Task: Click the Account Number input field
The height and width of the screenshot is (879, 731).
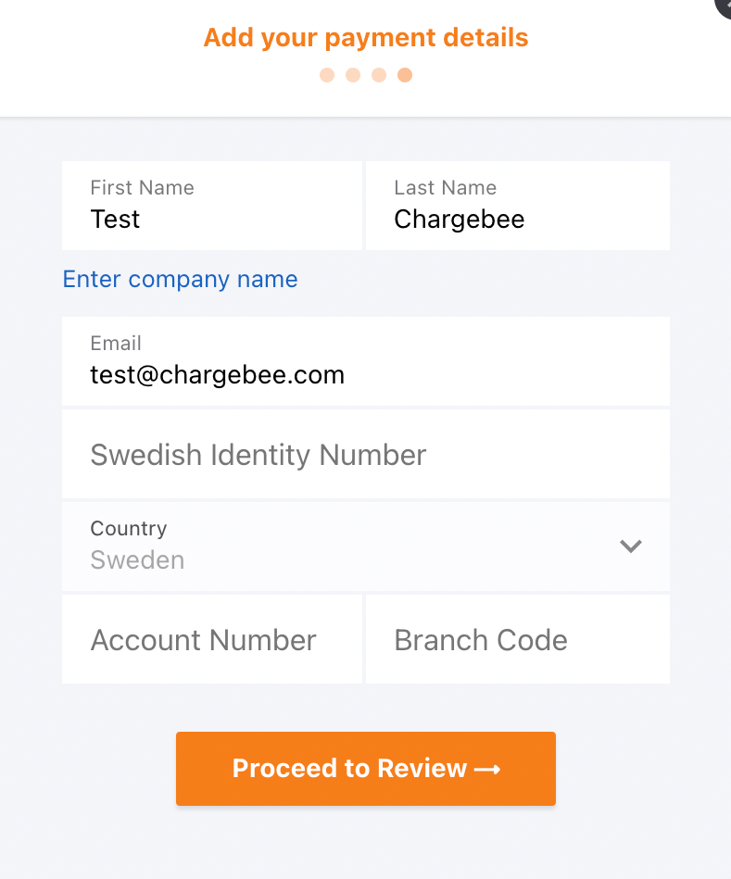Action: [211, 640]
